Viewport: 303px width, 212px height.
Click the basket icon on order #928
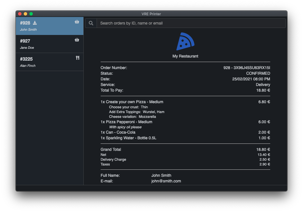pos(77,22)
